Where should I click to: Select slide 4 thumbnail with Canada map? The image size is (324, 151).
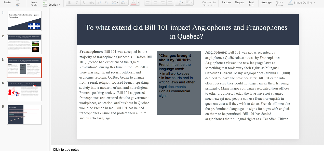24,91
